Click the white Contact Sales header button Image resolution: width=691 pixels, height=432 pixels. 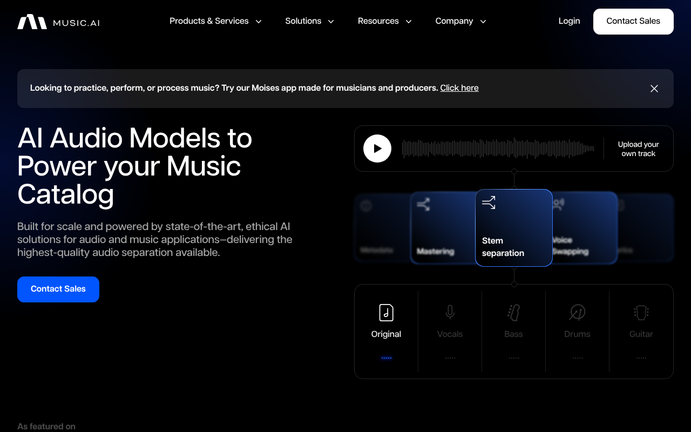pos(633,22)
